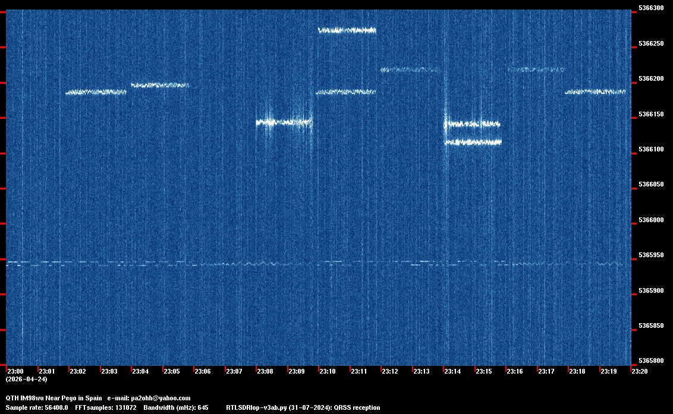Select the 5366200 frequency label
Screen dimensions: 673x414
coord(651,79)
